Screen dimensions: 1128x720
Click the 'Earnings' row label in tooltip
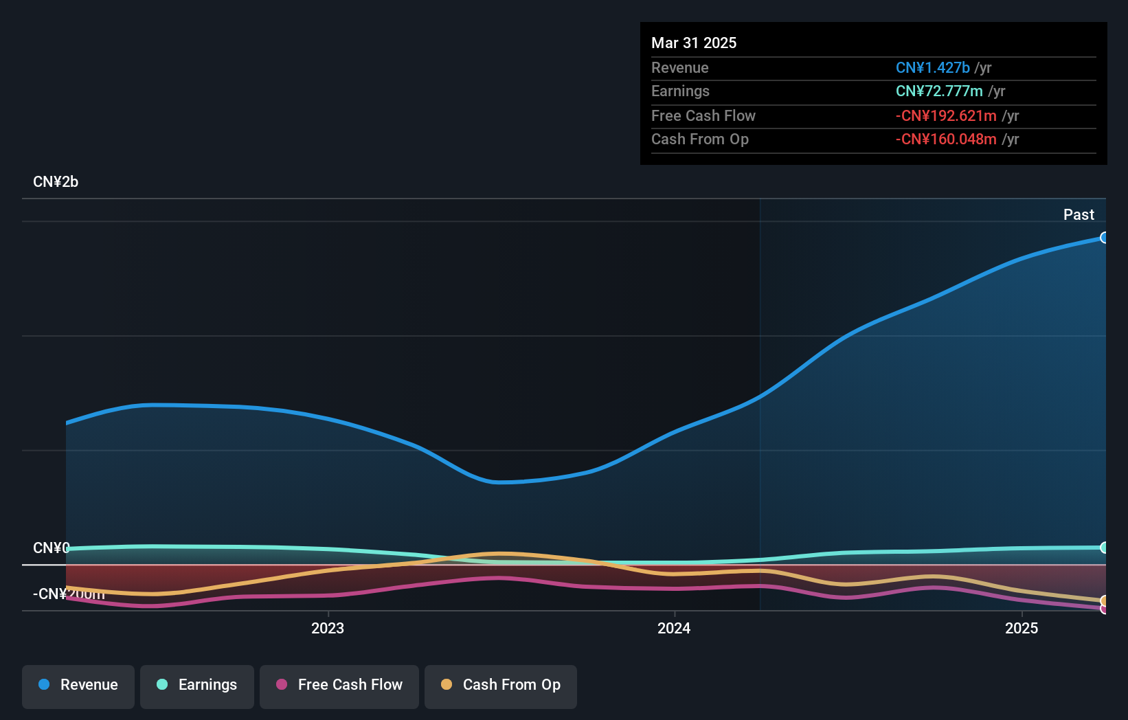680,91
